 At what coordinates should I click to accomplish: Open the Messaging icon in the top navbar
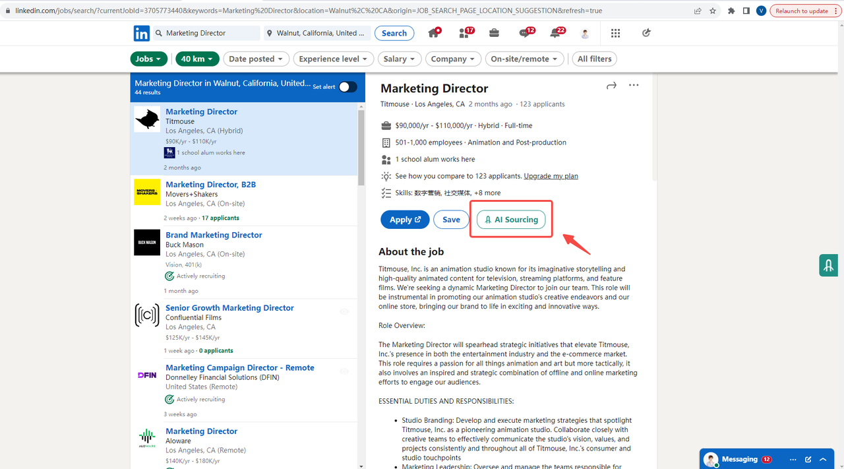click(x=526, y=33)
